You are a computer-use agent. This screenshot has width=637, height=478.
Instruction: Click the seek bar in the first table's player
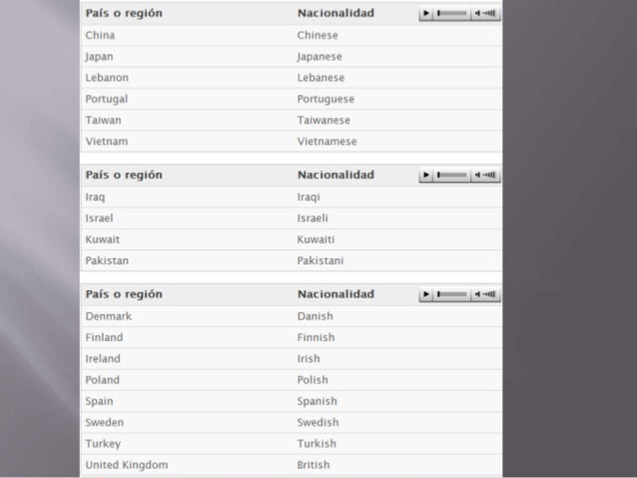(x=452, y=15)
